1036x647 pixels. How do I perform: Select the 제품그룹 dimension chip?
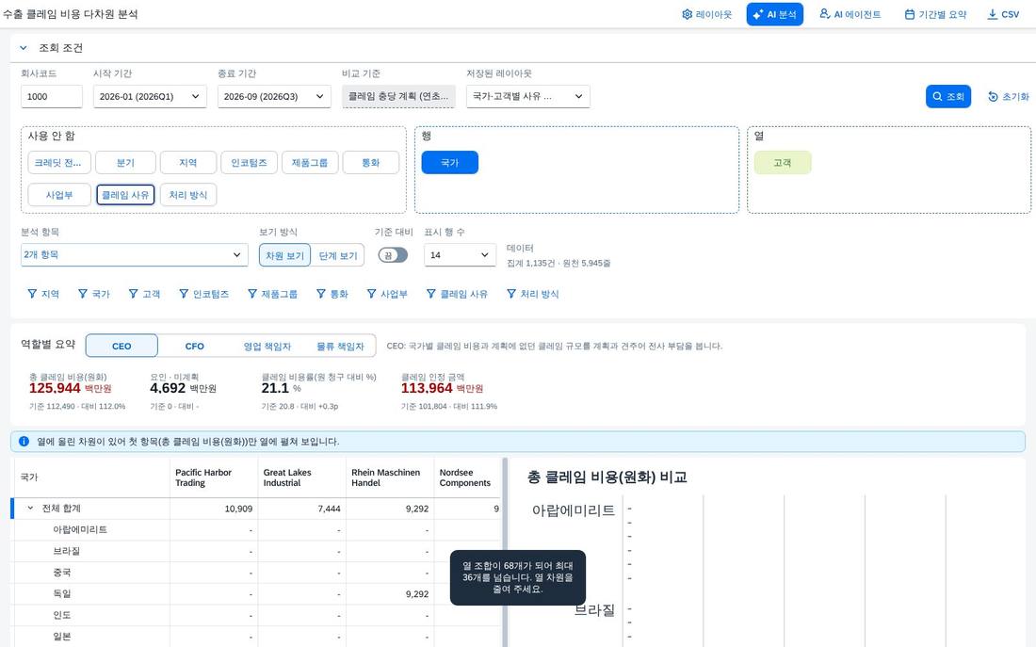[310, 163]
